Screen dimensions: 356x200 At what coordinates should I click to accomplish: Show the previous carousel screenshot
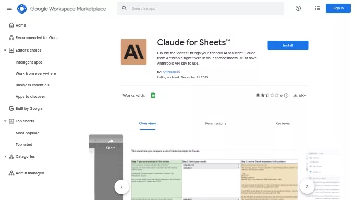pyautogui.click(x=121, y=187)
